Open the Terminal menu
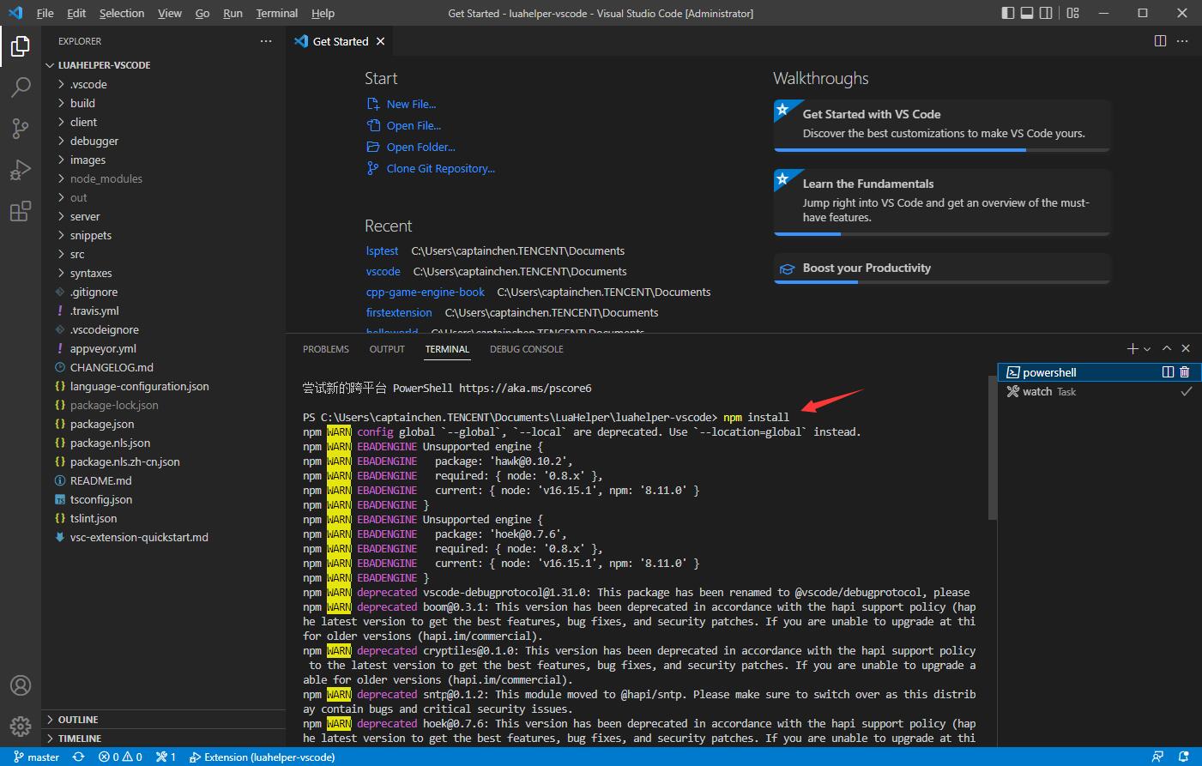The width and height of the screenshot is (1202, 766). click(276, 13)
